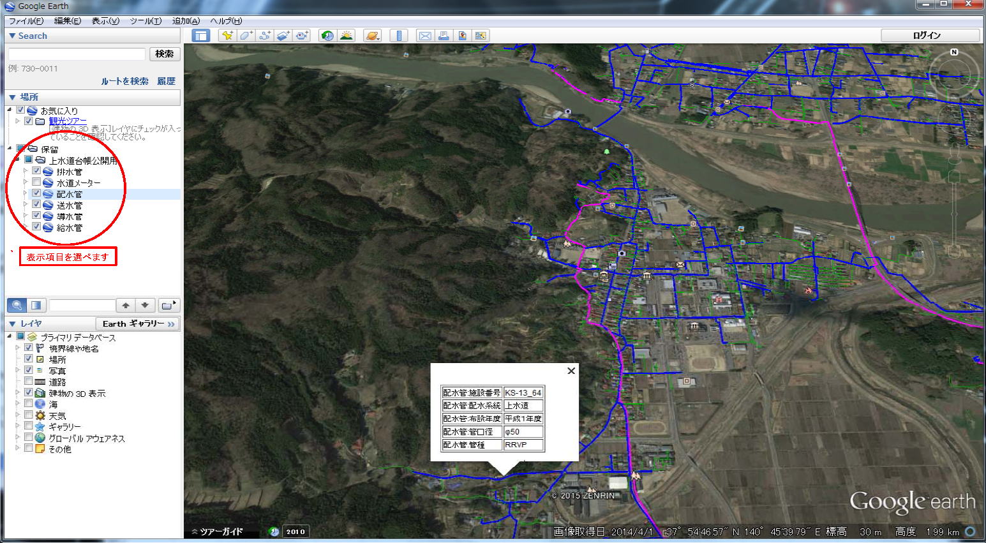Check the 水道メーター layer checkbox

36,182
